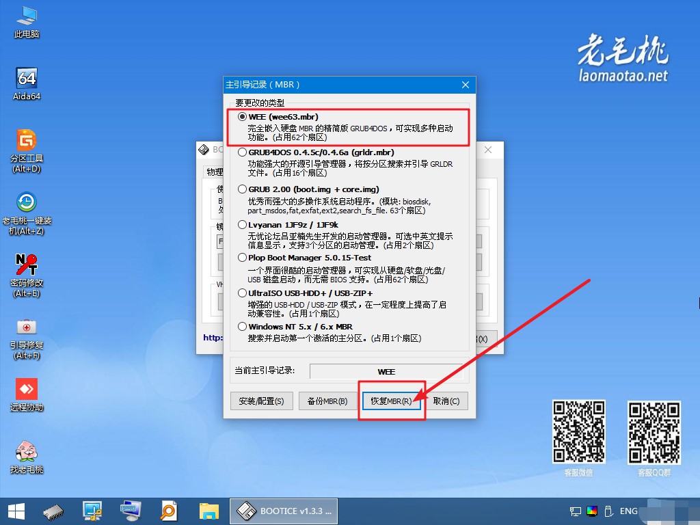Viewport: 700px width, 525px height.
Task: Close the background BOOTICE window
Action: point(488,150)
